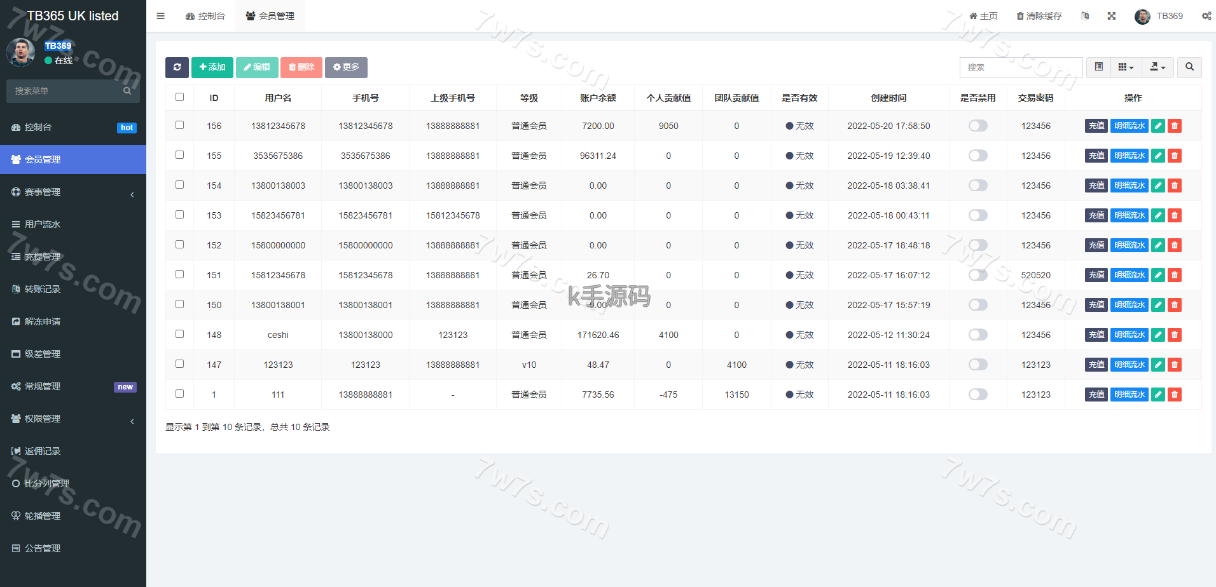
Task: Click 明细流水 button for row 155
Action: [x=1130, y=156]
